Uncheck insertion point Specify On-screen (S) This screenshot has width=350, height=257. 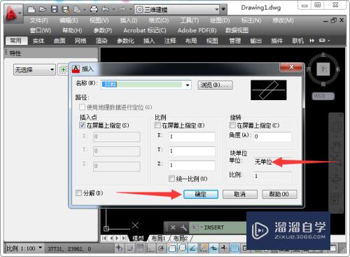point(82,125)
